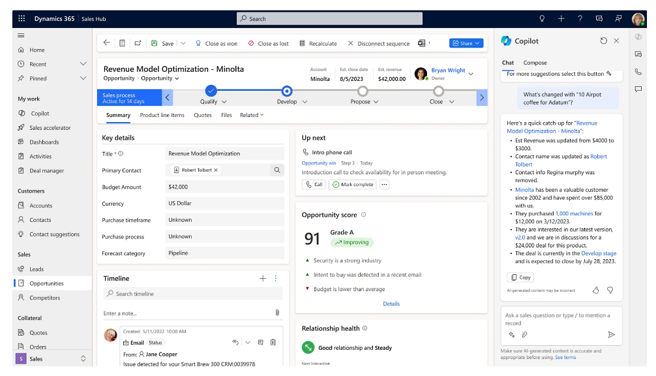The image size is (656, 376).
Task: Expand the Develop stage chevron
Action: click(x=305, y=102)
